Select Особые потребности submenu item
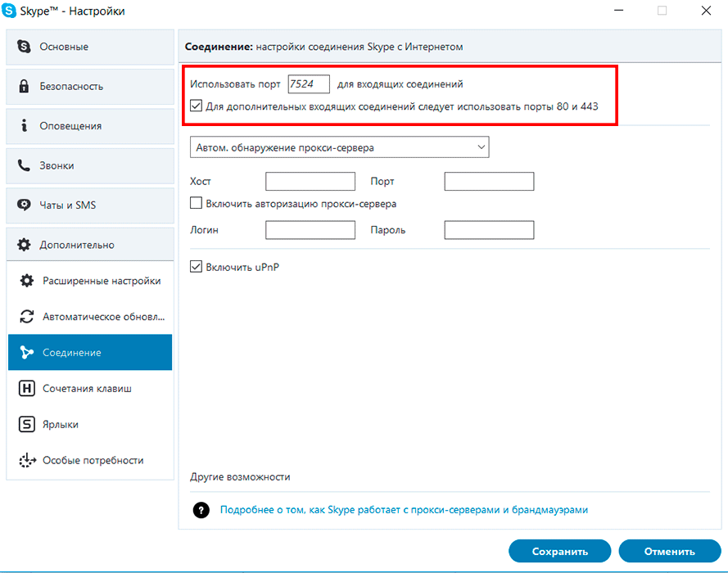This screenshot has width=728, height=573. [x=90, y=460]
